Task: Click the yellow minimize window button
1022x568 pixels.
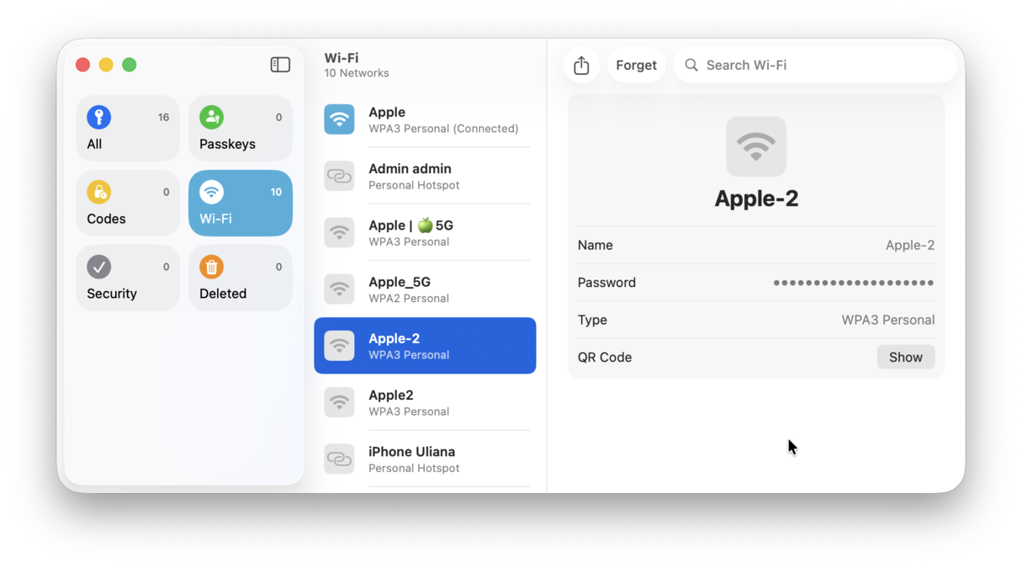Action: [106, 65]
